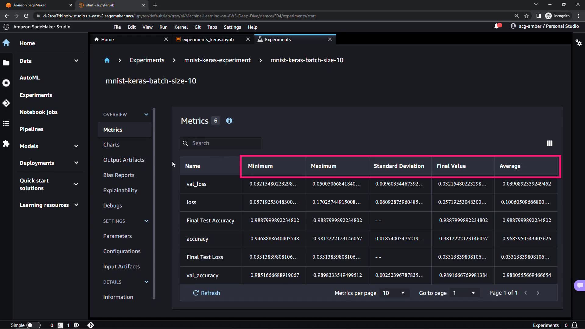Click the notifications bell with red badge

click(x=497, y=26)
